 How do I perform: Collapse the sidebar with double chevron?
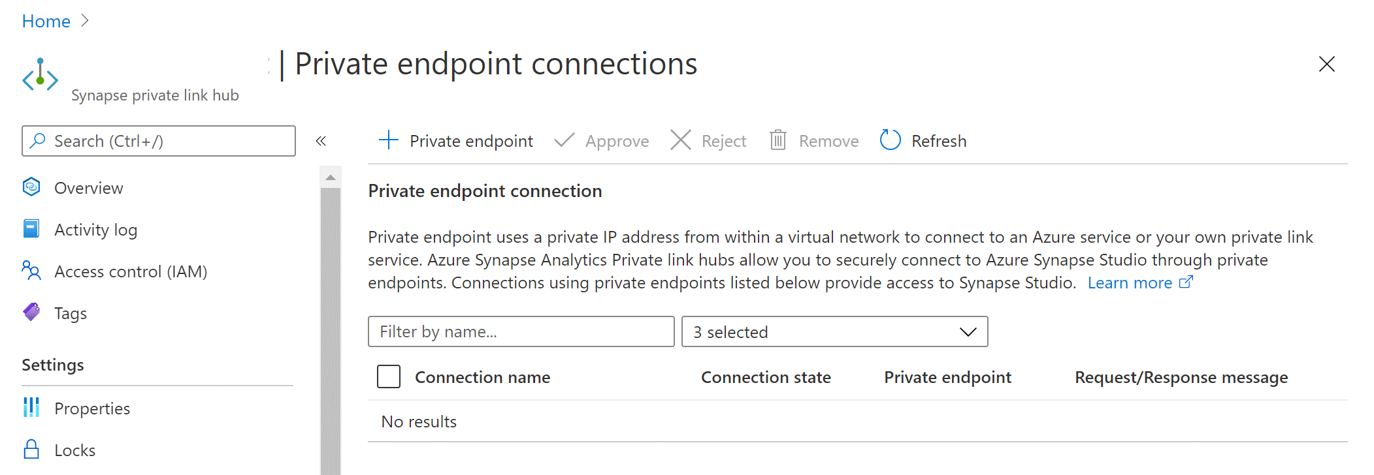coord(321,141)
